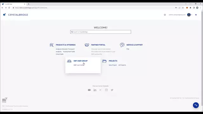203x114 pixels.
Task: Open the PIM link under Service & Support
Action: 128,49
